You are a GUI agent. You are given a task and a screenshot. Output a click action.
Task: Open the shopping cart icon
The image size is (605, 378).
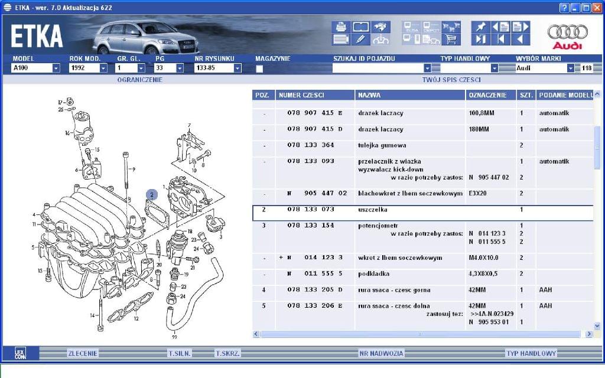451,40
